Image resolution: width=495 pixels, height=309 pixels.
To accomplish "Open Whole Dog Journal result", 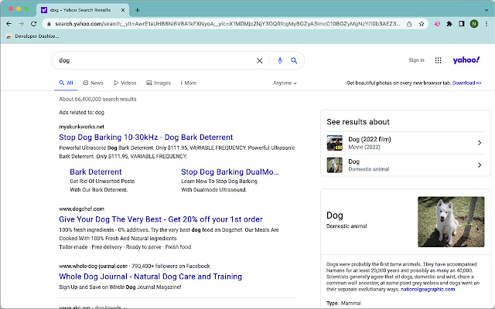I will tap(150, 277).
